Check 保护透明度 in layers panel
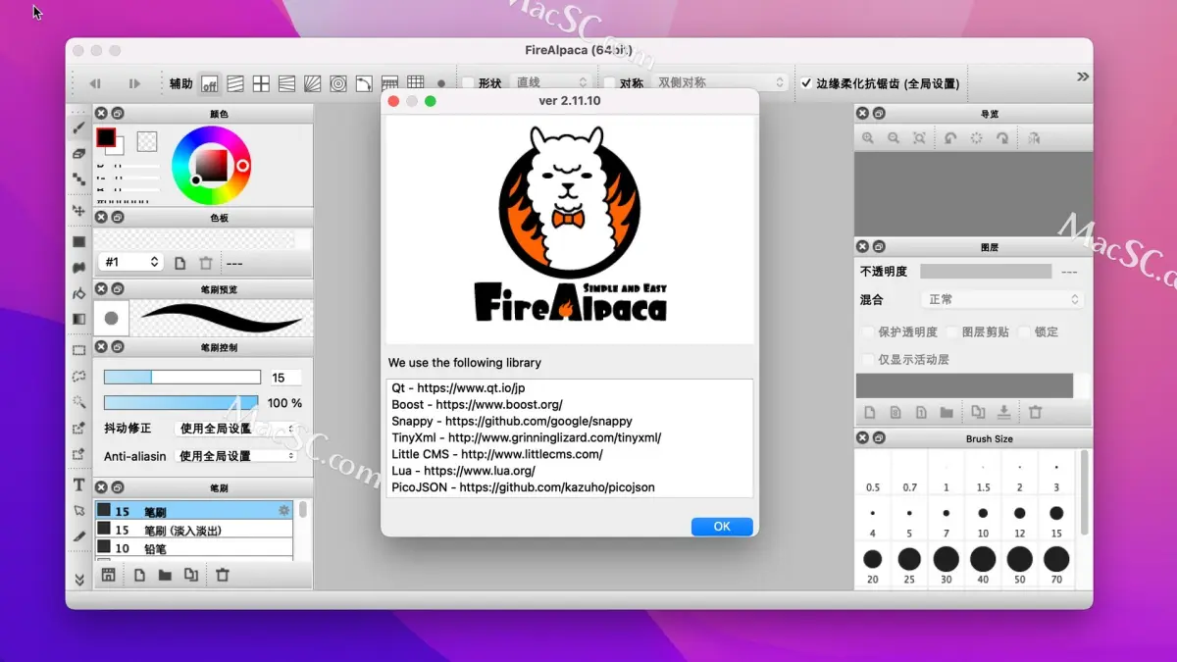This screenshot has height=662, width=1177. tap(868, 331)
